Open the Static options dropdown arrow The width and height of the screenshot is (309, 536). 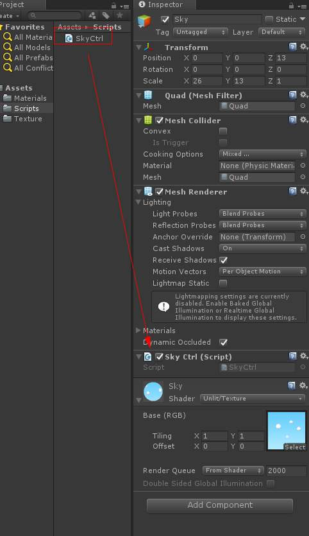coord(303,19)
